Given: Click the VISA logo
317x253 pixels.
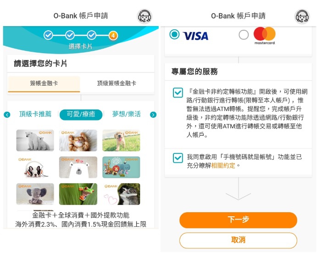Looking at the screenshot, I should pos(195,36).
